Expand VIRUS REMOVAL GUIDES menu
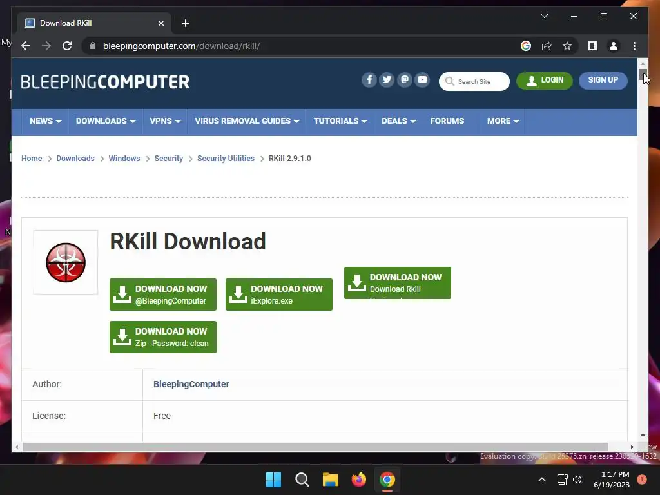660x495 pixels. 247,121
